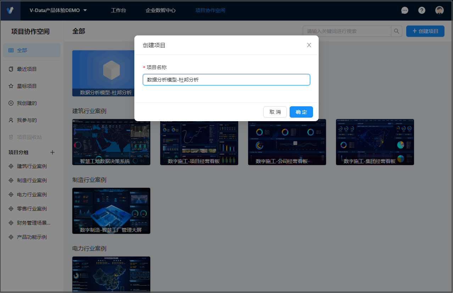Click the search magnifier icon
This screenshot has height=293, width=453.
397,31
